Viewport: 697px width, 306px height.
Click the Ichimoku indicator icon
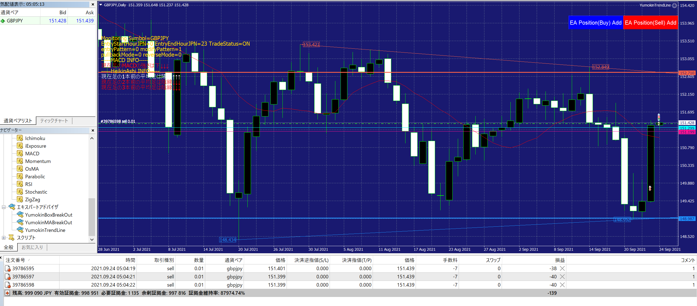click(20, 138)
